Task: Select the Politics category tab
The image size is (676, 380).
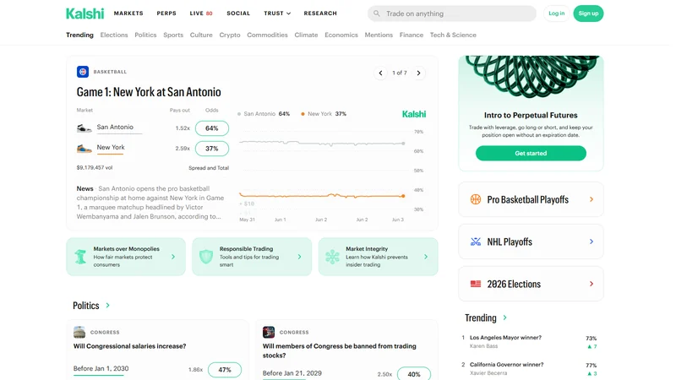Action: tap(145, 35)
